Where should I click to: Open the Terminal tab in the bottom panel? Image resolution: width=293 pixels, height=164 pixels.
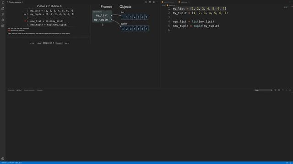pos(39,90)
